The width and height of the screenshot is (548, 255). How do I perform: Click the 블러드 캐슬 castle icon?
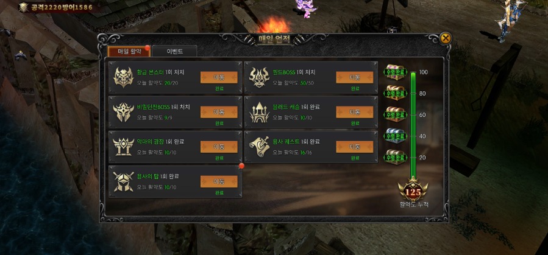tap(259, 112)
